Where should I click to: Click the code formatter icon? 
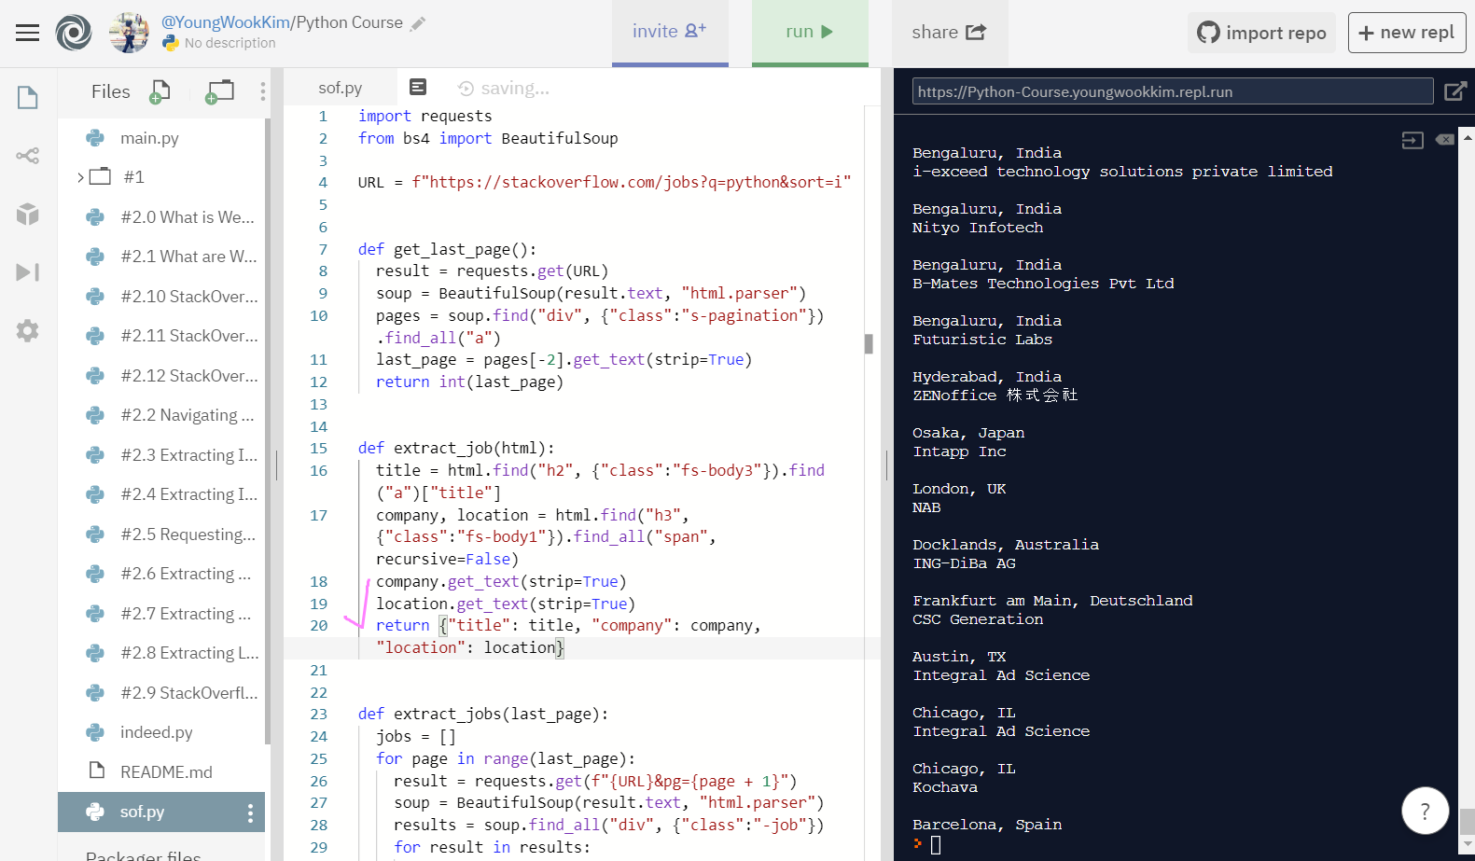coord(418,87)
